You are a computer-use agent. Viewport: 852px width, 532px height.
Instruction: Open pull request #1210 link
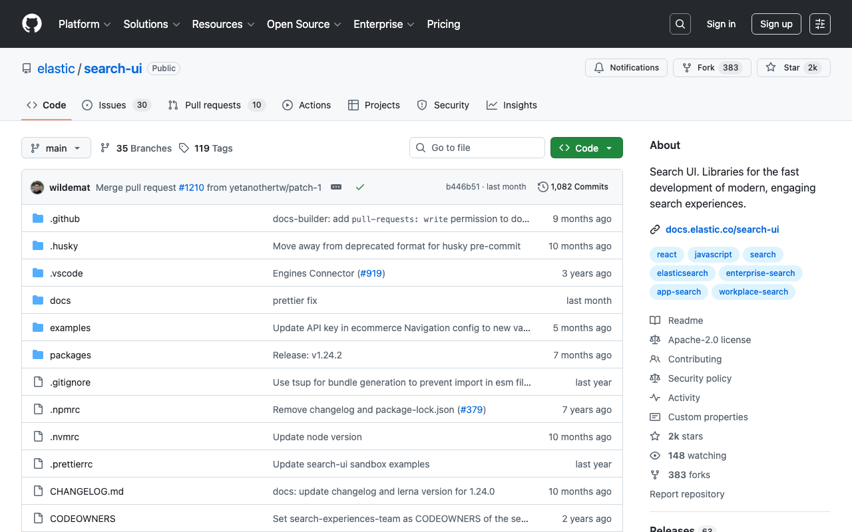[x=191, y=187]
